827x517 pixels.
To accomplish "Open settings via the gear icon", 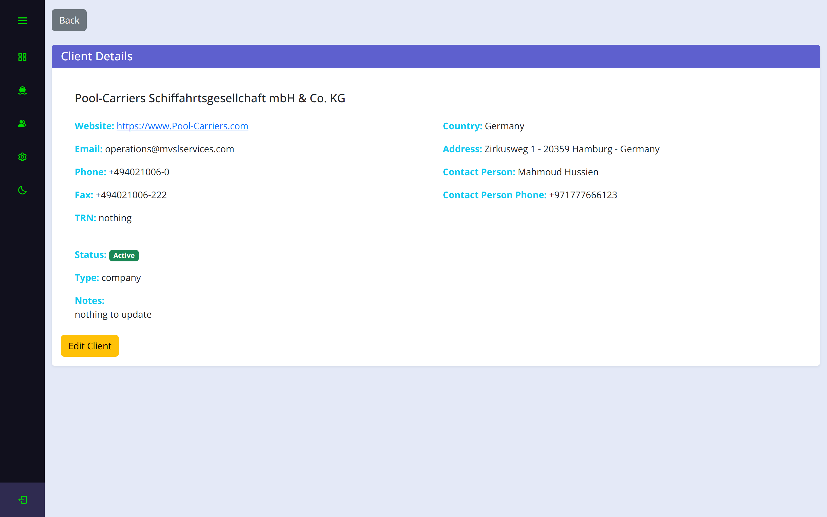I will point(22,157).
